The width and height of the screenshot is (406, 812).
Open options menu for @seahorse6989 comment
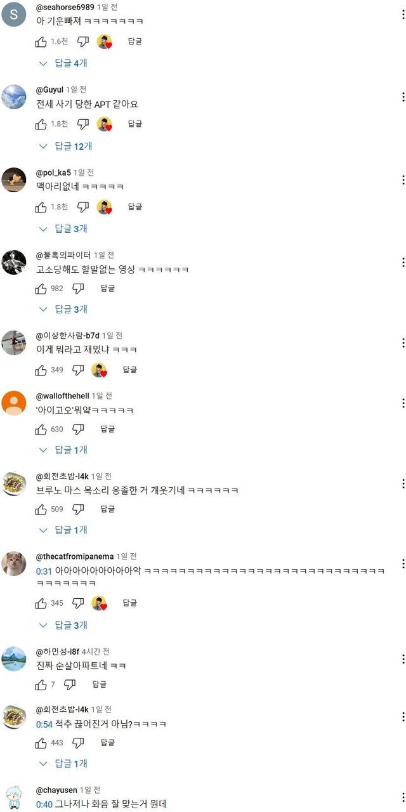(x=403, y=14)
